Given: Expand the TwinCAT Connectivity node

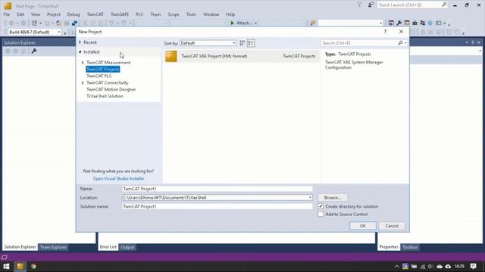Looking at the screenshot, I should click(83, 82).
